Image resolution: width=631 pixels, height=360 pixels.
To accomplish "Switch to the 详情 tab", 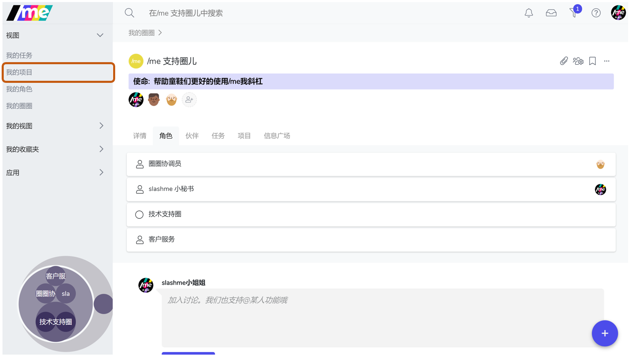I will click(x=140, y=135).
